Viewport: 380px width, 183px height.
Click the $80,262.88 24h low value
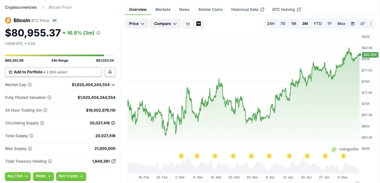pos(14,61)
